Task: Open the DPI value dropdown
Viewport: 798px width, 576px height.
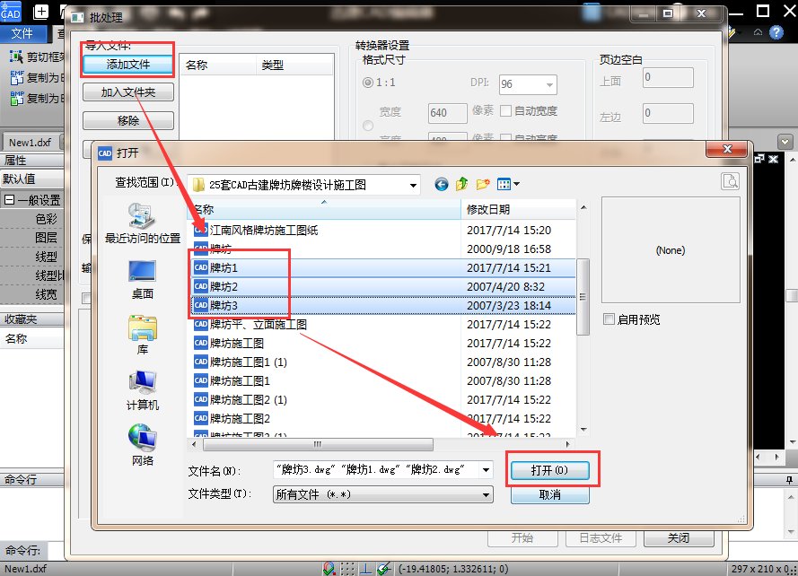Action: coord(549,83)
